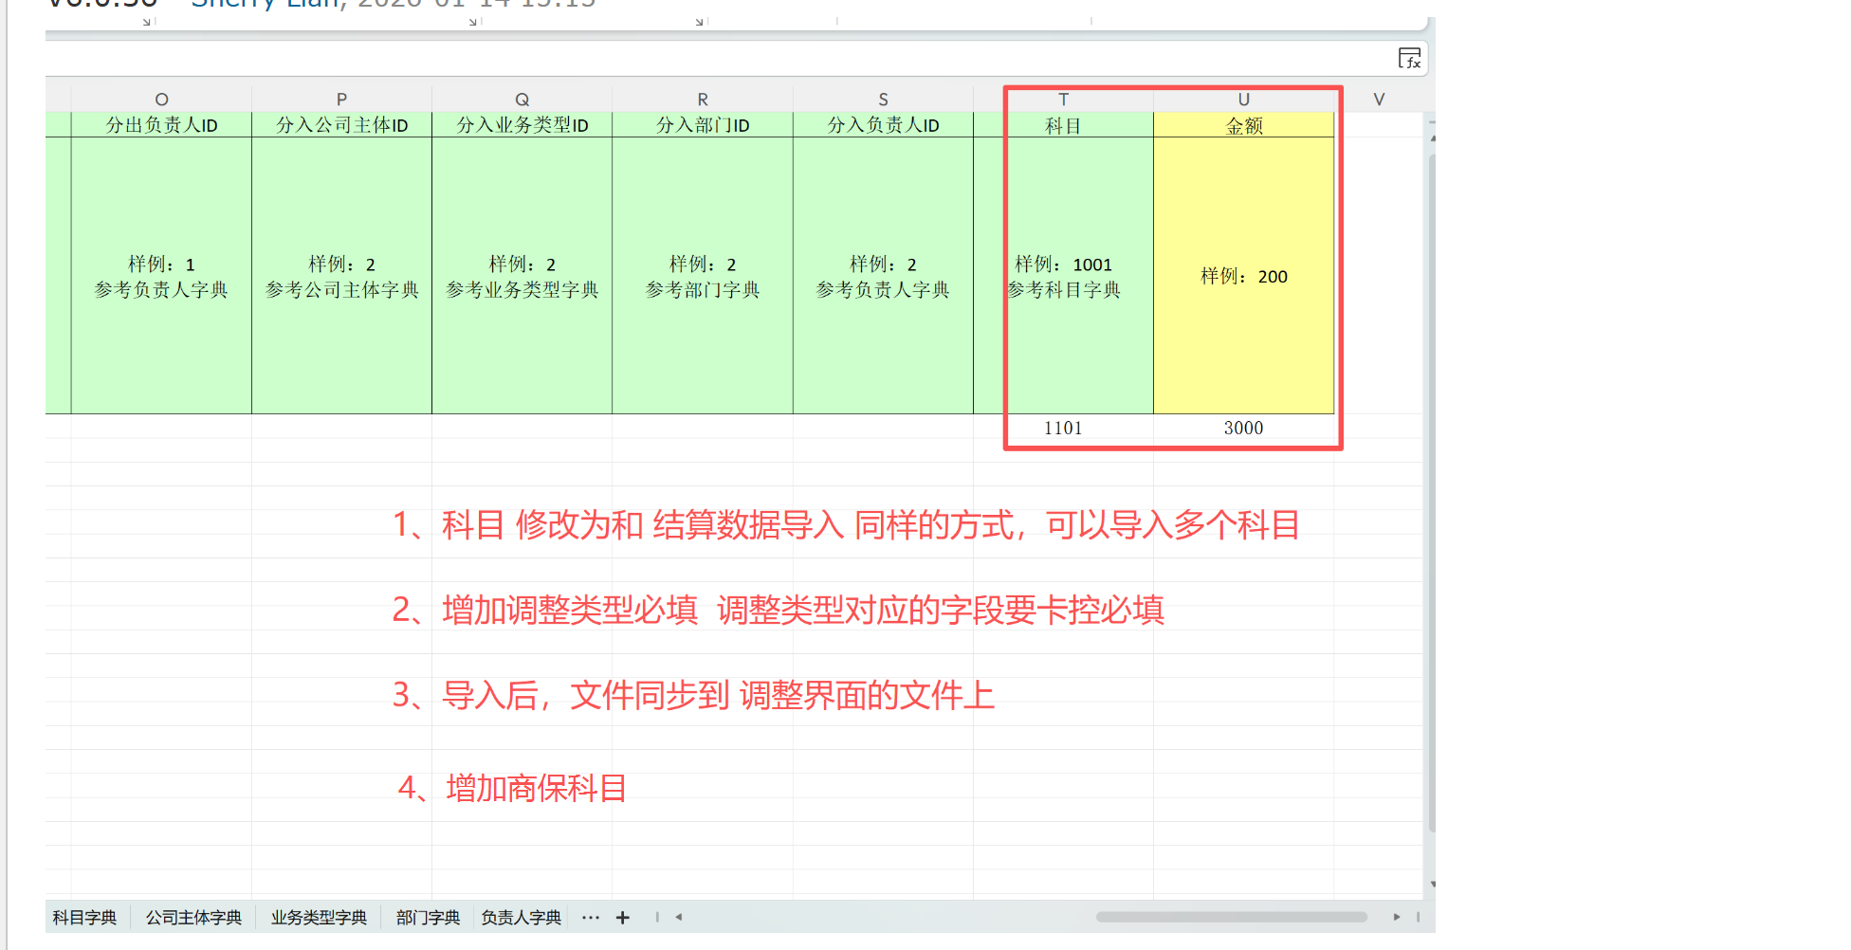This screenshot has width=1851, height=950.
Task: Open second ribbon group dialog launcher
Action: point(472,22)
